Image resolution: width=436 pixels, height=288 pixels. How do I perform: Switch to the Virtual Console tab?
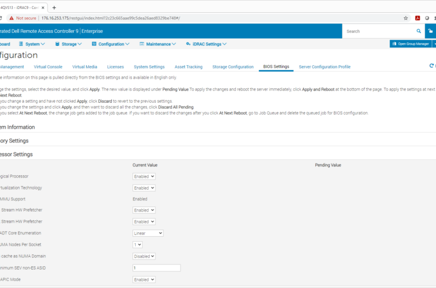coord(48,66)
